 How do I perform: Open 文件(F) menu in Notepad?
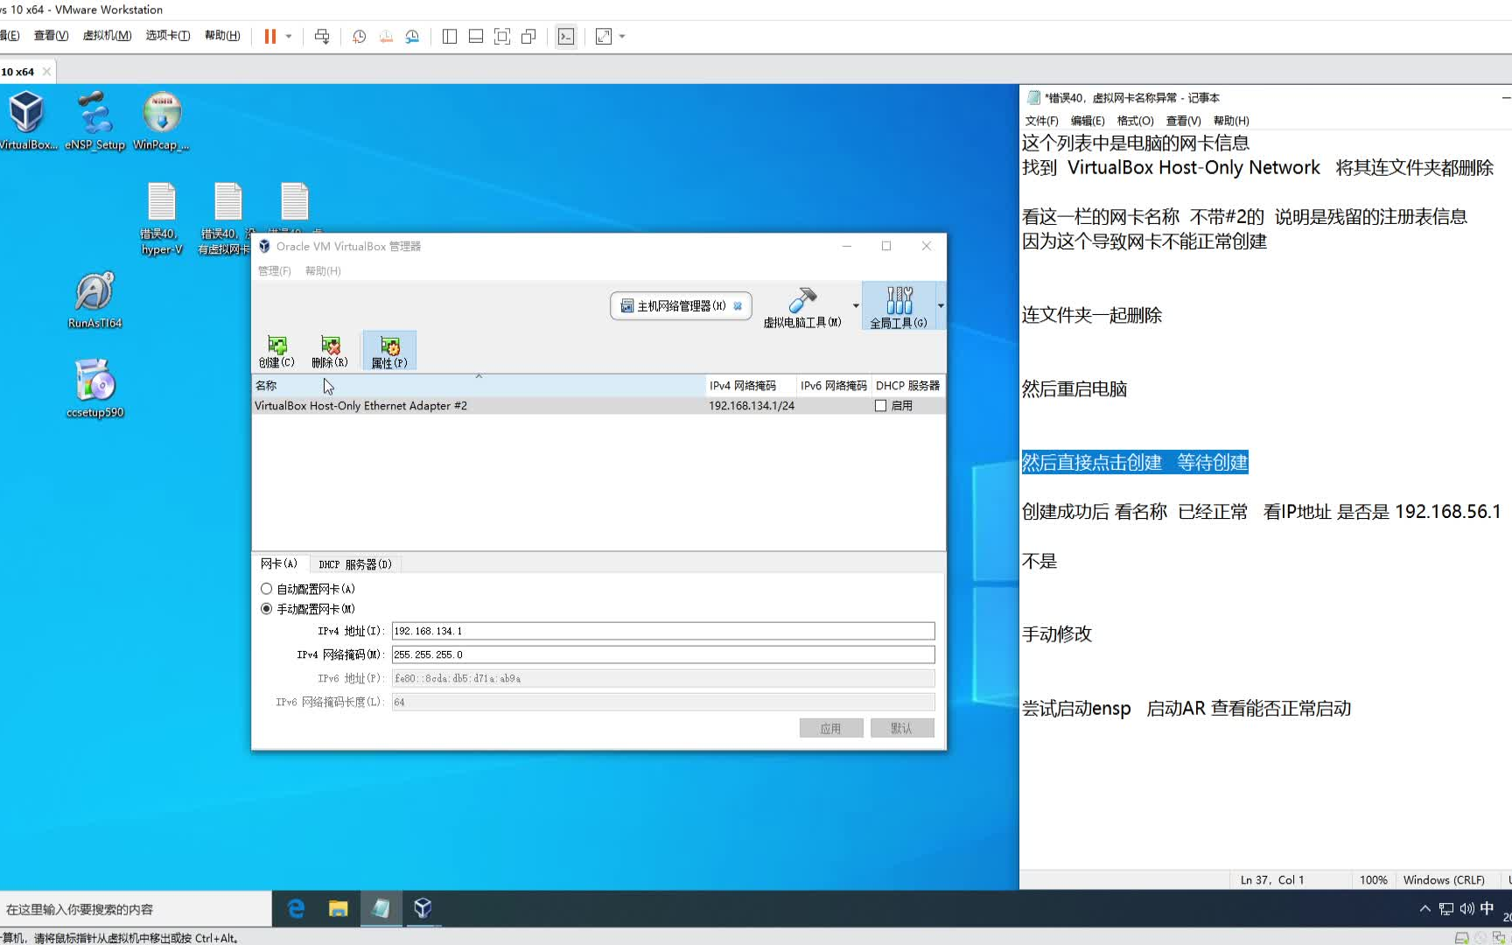[1042, 121]
